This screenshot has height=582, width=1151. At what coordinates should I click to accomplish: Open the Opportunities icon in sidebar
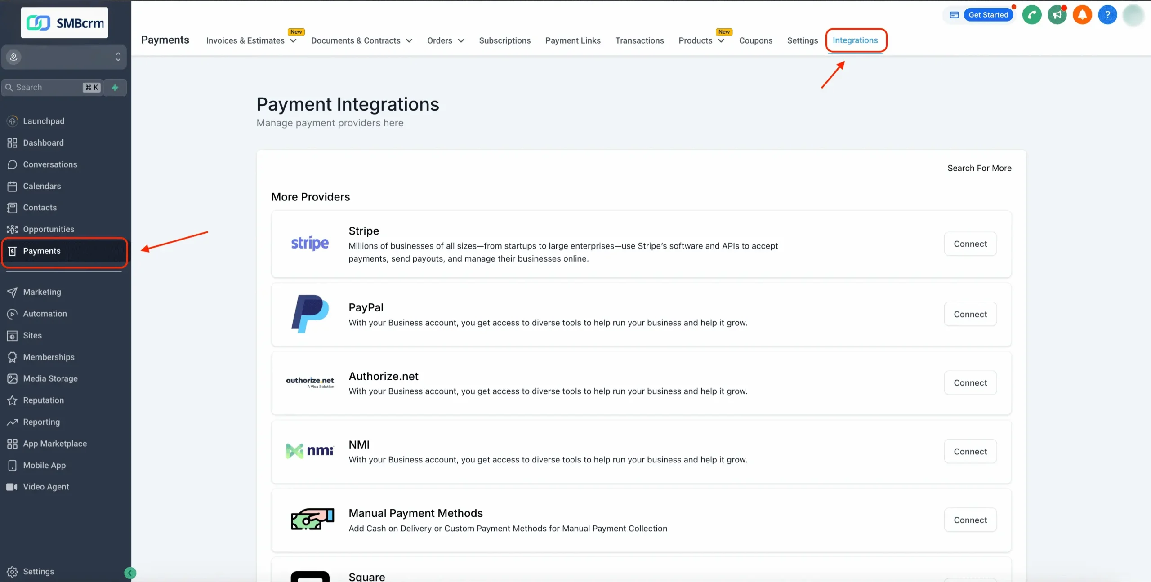click(x=12, y=229)
